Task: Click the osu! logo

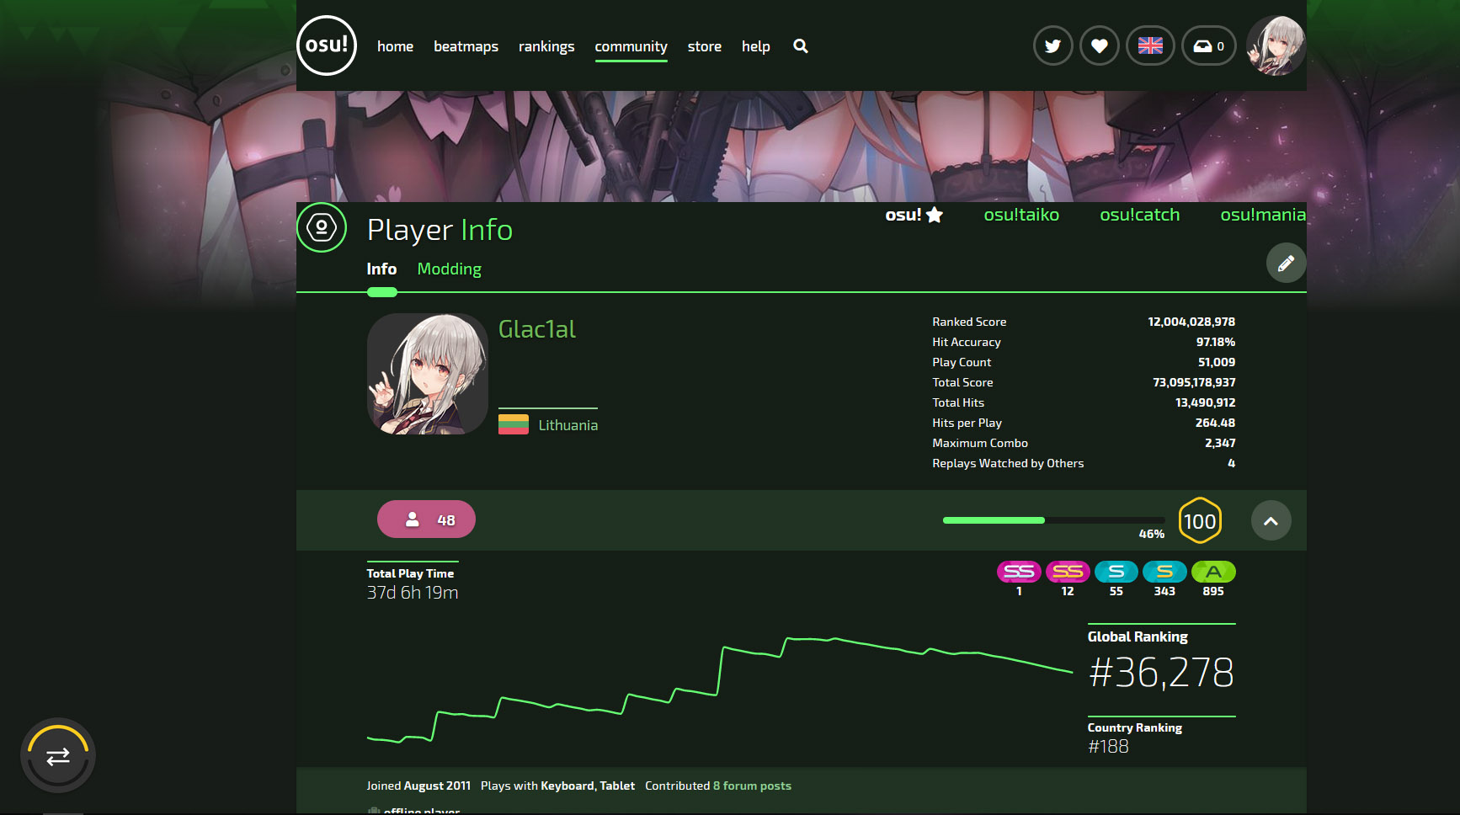Action: (327, 45)
